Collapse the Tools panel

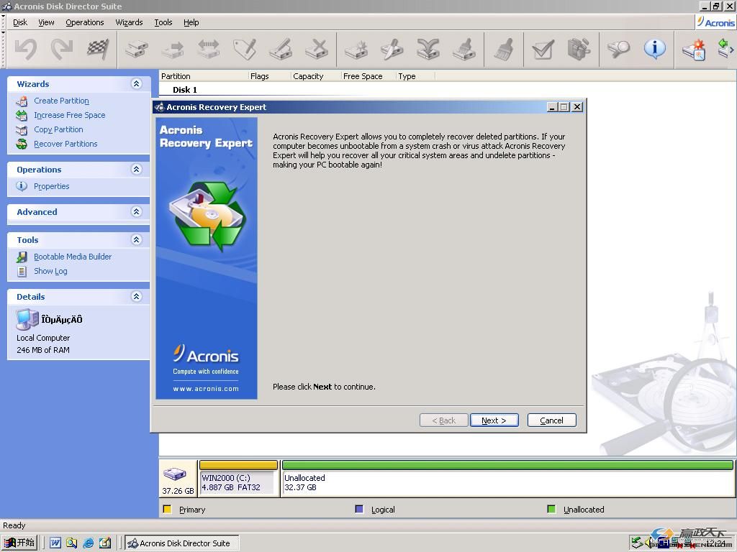click(x=136, y=239)
